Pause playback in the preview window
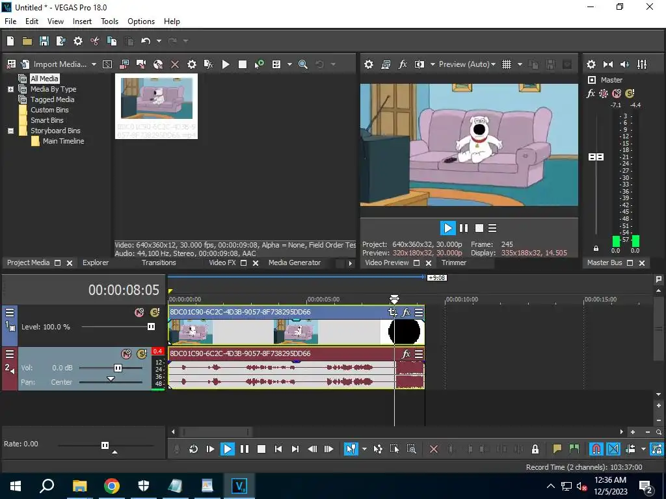 click(x=464, y=228)
